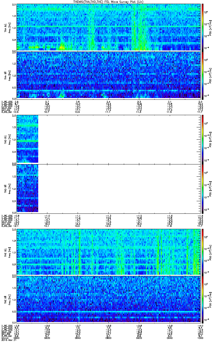Viewport: 214px width, 342px height.
Task: Click the colorbar beside the upper THD panel
Action: click(x=203, y=139)
